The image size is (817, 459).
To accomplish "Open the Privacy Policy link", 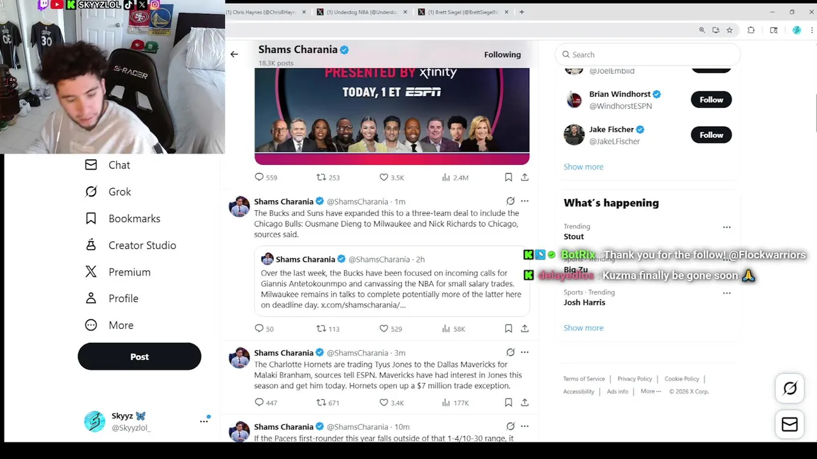I will pyautogui.click(x=634, y=379).
